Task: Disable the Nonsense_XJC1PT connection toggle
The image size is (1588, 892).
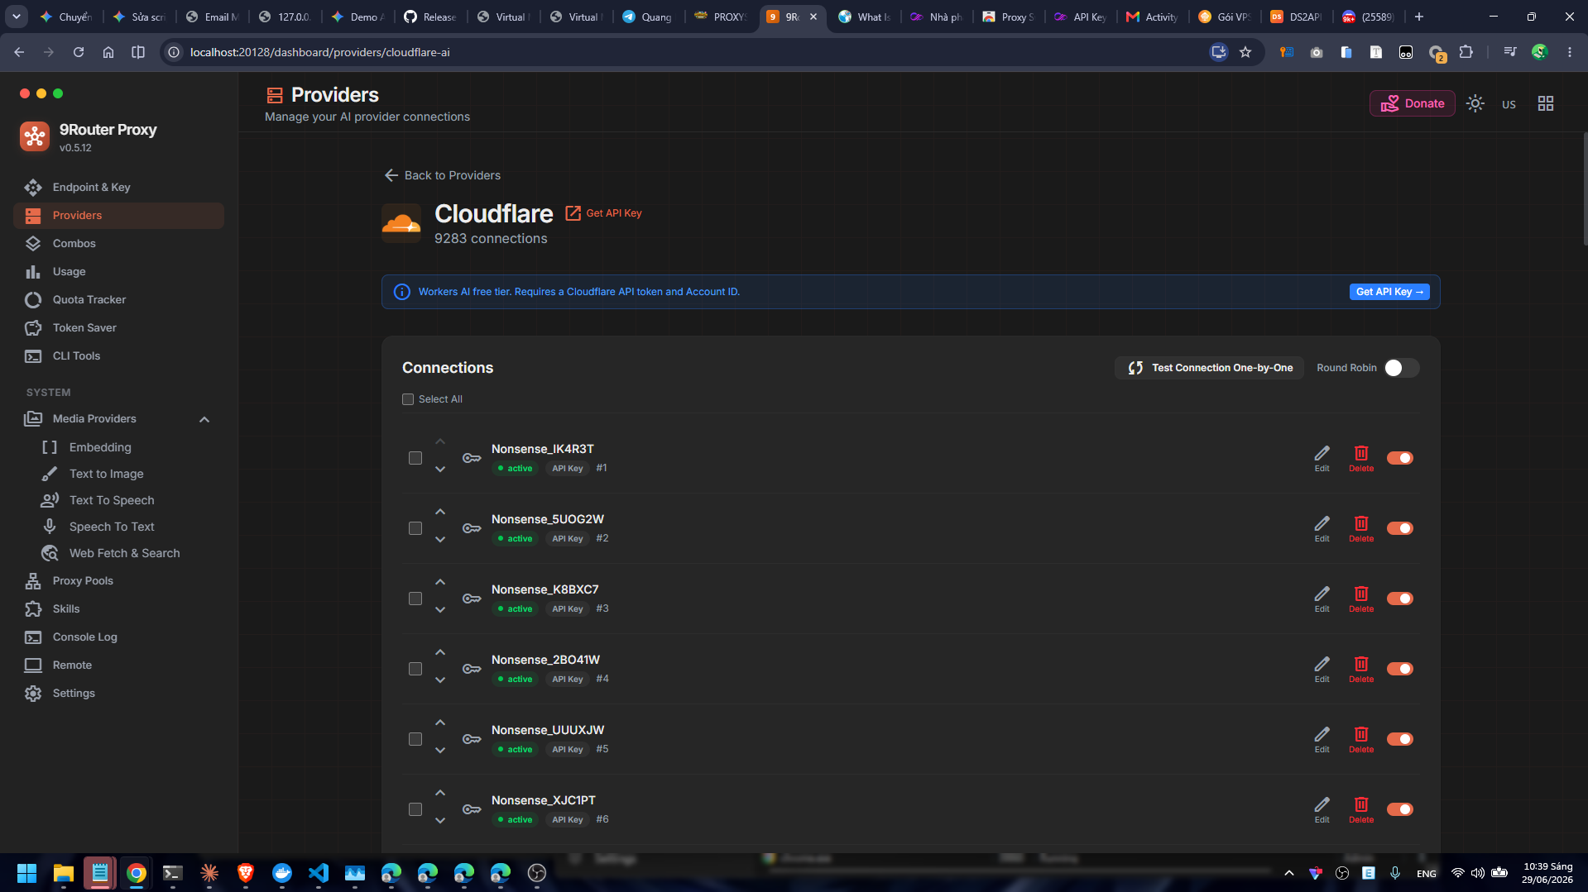Action: pos(1400,809)
